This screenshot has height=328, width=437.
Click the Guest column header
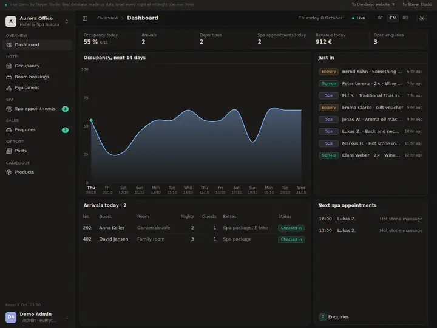(105, 216)
